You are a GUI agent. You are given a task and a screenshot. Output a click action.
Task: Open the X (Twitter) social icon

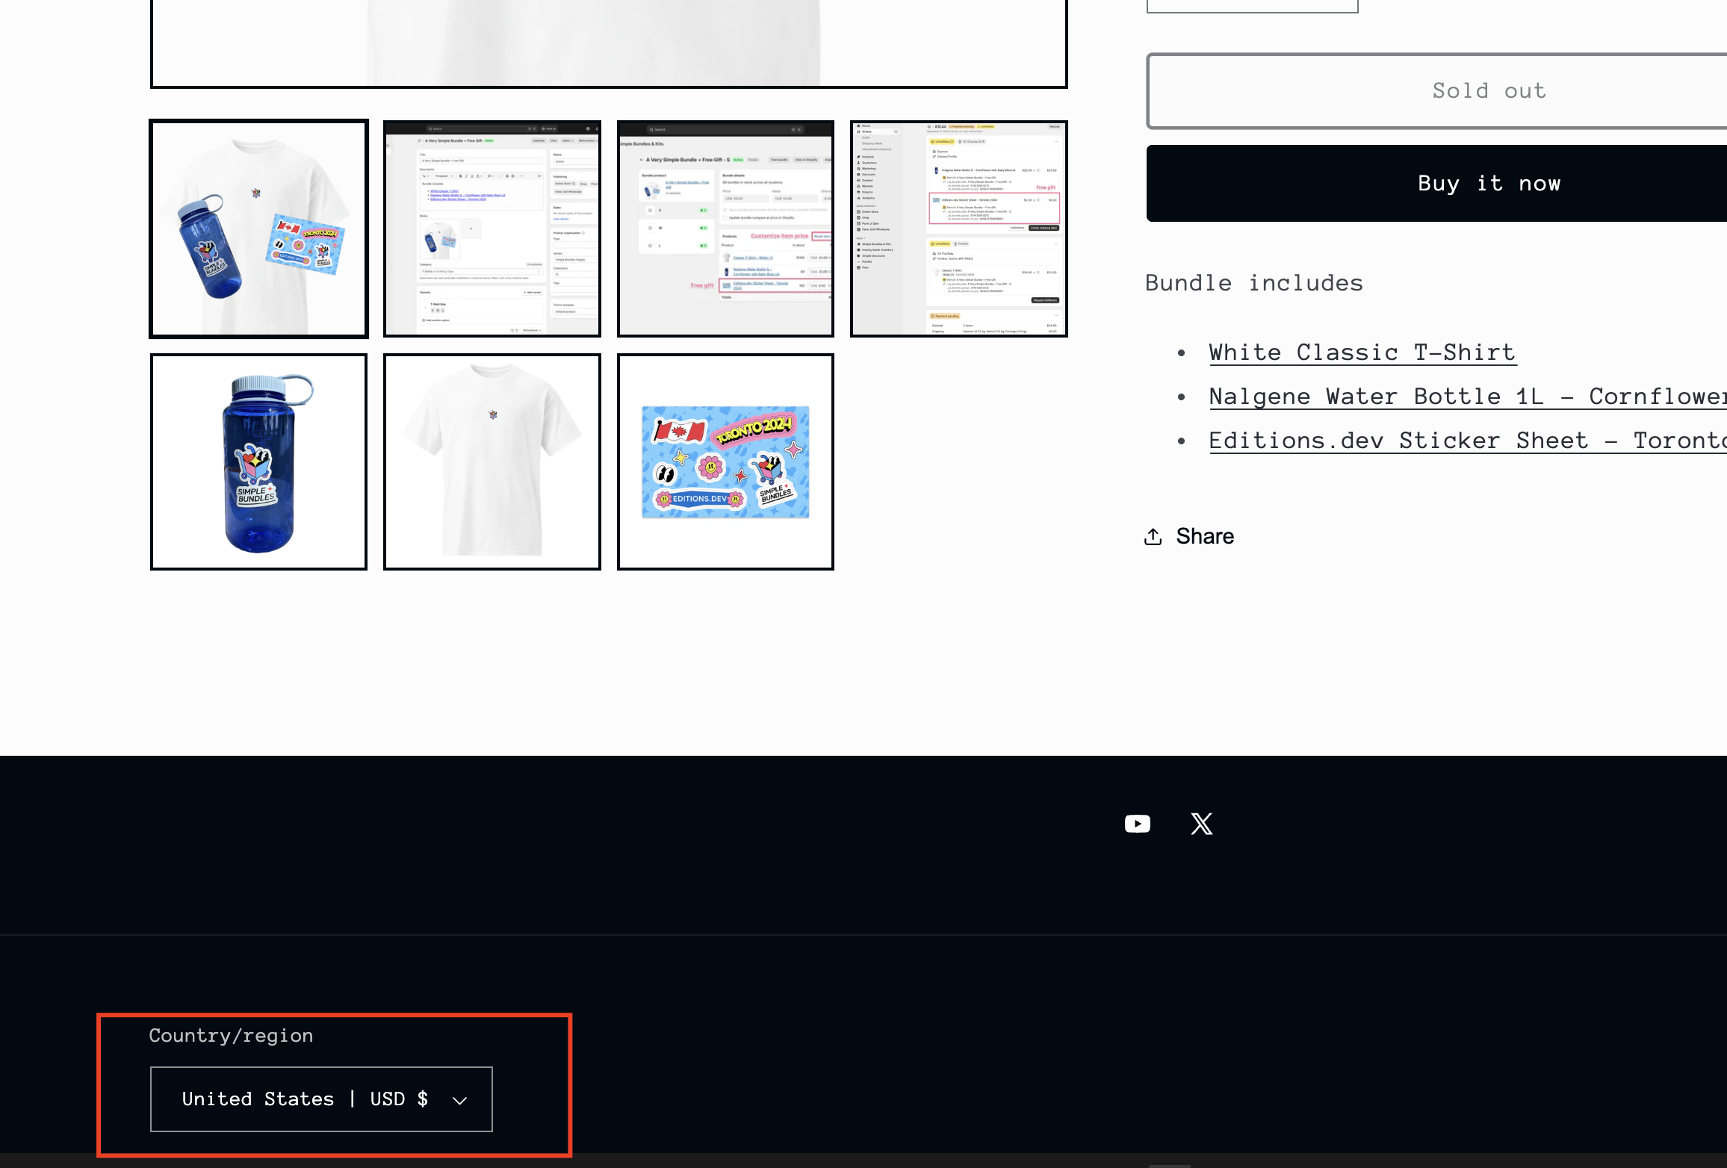[1201, 824]
